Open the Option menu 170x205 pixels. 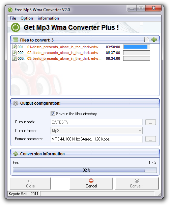27,18
